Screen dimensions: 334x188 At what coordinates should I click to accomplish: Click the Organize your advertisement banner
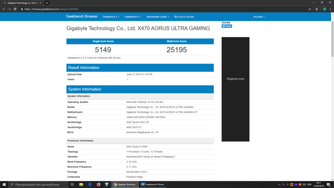(x=235, y=89)
